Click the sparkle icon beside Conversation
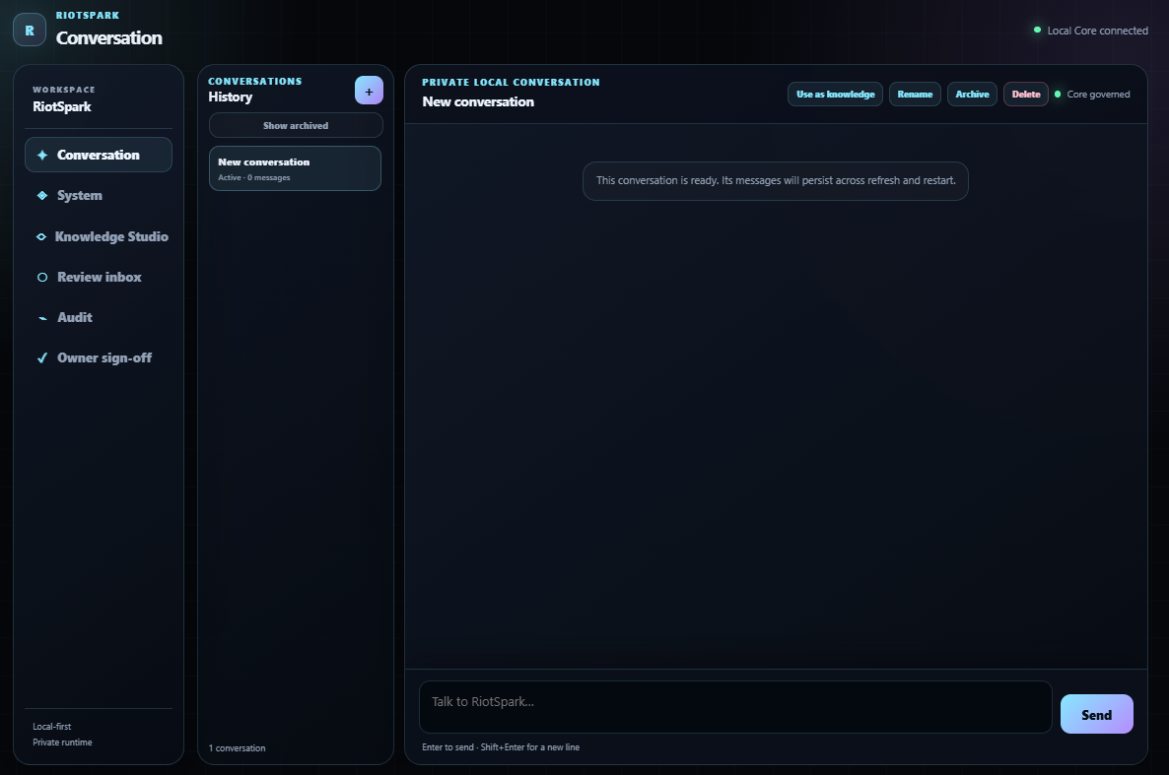This screenshot has height=775, width=1169. point(42,155)
